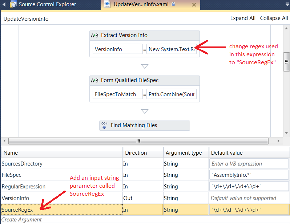Click the RegularExpression default value field
290x224 pixels.
(249, 186)
